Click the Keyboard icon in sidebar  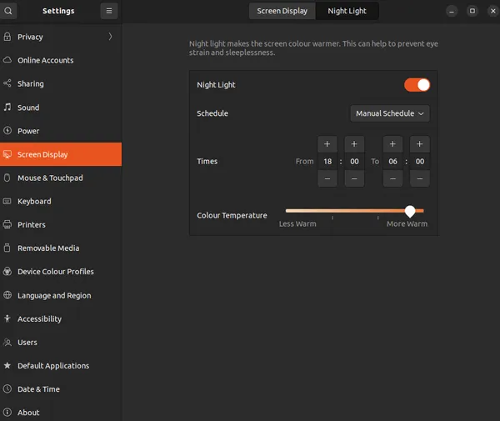[7, 201]
